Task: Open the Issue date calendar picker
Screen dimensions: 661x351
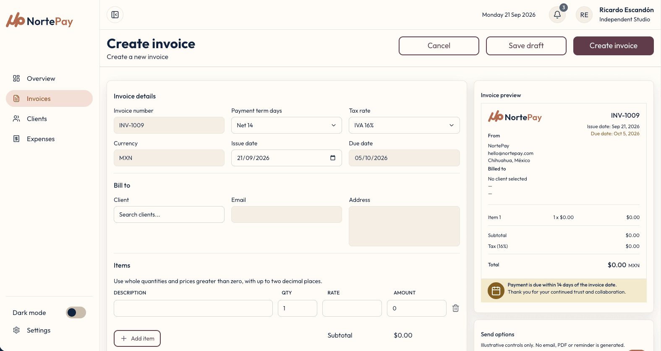Action: (x=333, y=158)
